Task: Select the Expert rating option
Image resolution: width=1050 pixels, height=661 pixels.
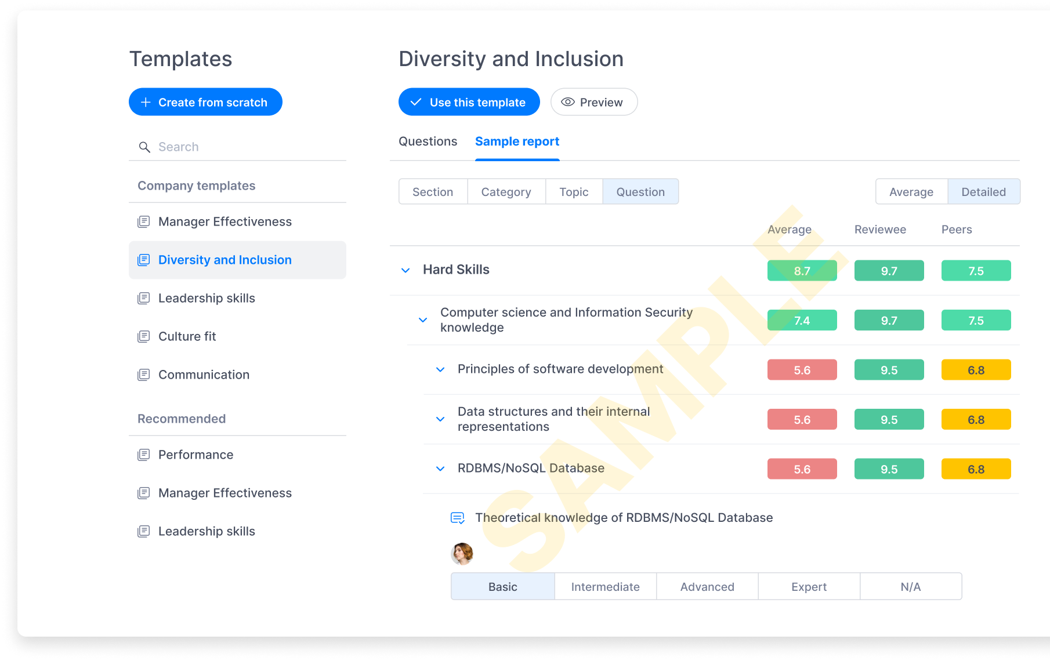Action: [x=808, y=586]
